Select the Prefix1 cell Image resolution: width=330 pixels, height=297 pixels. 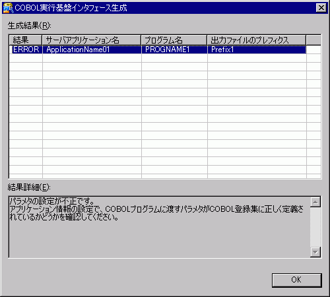pyautogui.click(x=257, y=49)
